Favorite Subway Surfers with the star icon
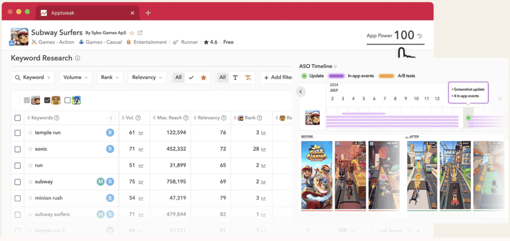This screenshot has height=241, width=510. coord(132,33)
